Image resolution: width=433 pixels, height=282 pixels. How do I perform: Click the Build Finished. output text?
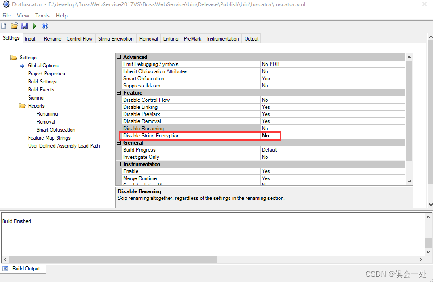(17, 221)
